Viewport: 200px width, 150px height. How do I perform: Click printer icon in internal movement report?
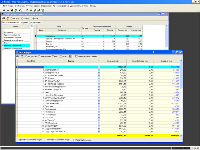(4, 18)
